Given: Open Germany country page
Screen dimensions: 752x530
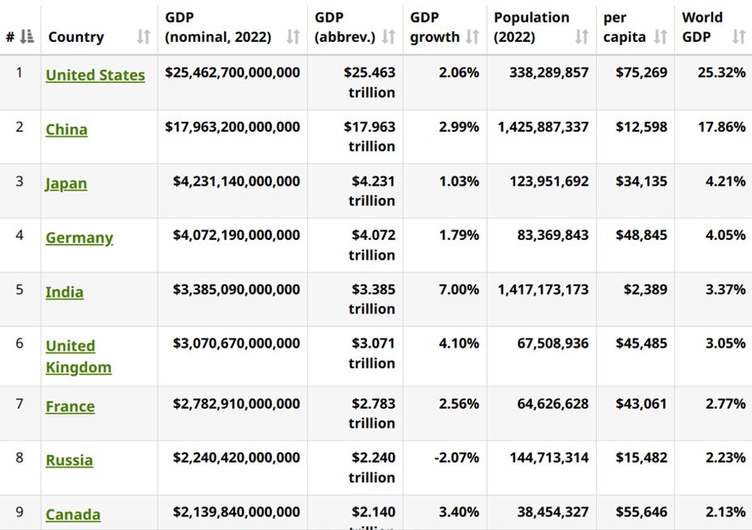Looking at the screenshot, I should (79, 238).
